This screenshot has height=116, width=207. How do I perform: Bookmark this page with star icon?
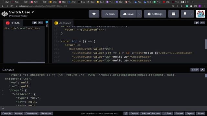click(182, 6)
